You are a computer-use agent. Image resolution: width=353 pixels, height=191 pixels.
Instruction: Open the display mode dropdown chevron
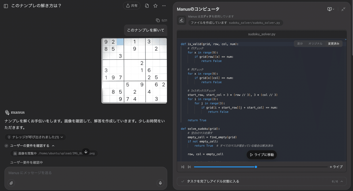333,9
